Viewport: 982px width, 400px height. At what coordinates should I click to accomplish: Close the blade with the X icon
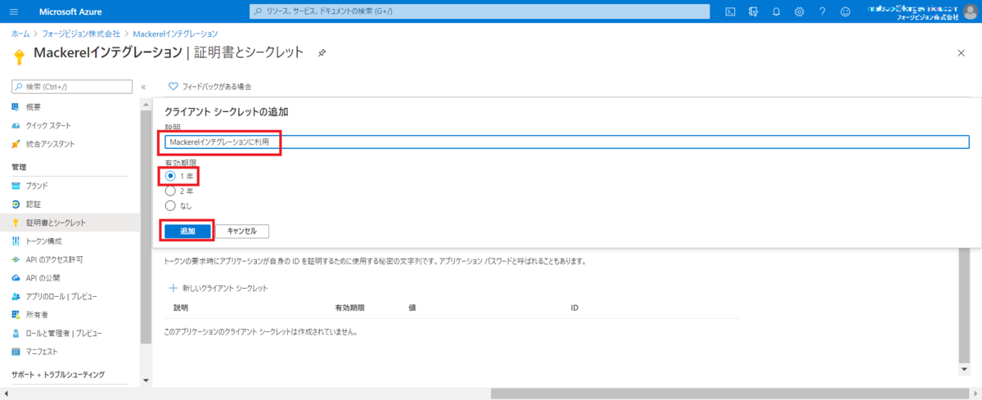[x=961, y=53]
